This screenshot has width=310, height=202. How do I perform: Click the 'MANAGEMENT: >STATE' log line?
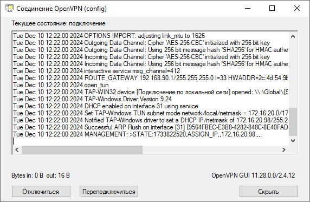pyautogui.click(x=138, y=134)
